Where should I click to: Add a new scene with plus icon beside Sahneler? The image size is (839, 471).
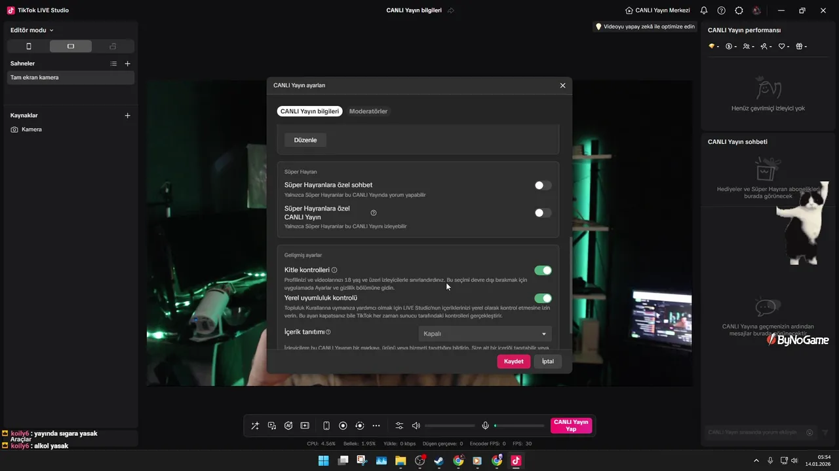click(x=128, y=63)
